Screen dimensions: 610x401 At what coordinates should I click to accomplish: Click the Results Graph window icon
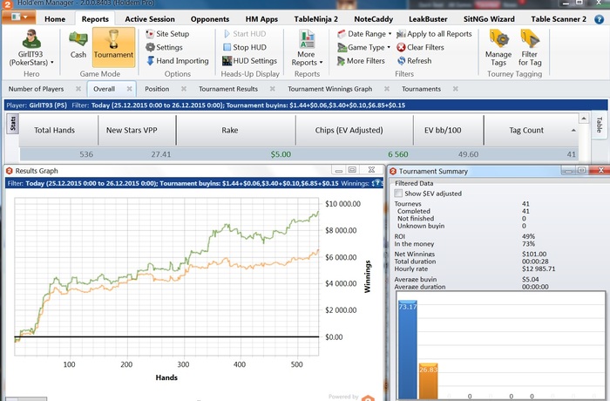click(x=10, y=171)
